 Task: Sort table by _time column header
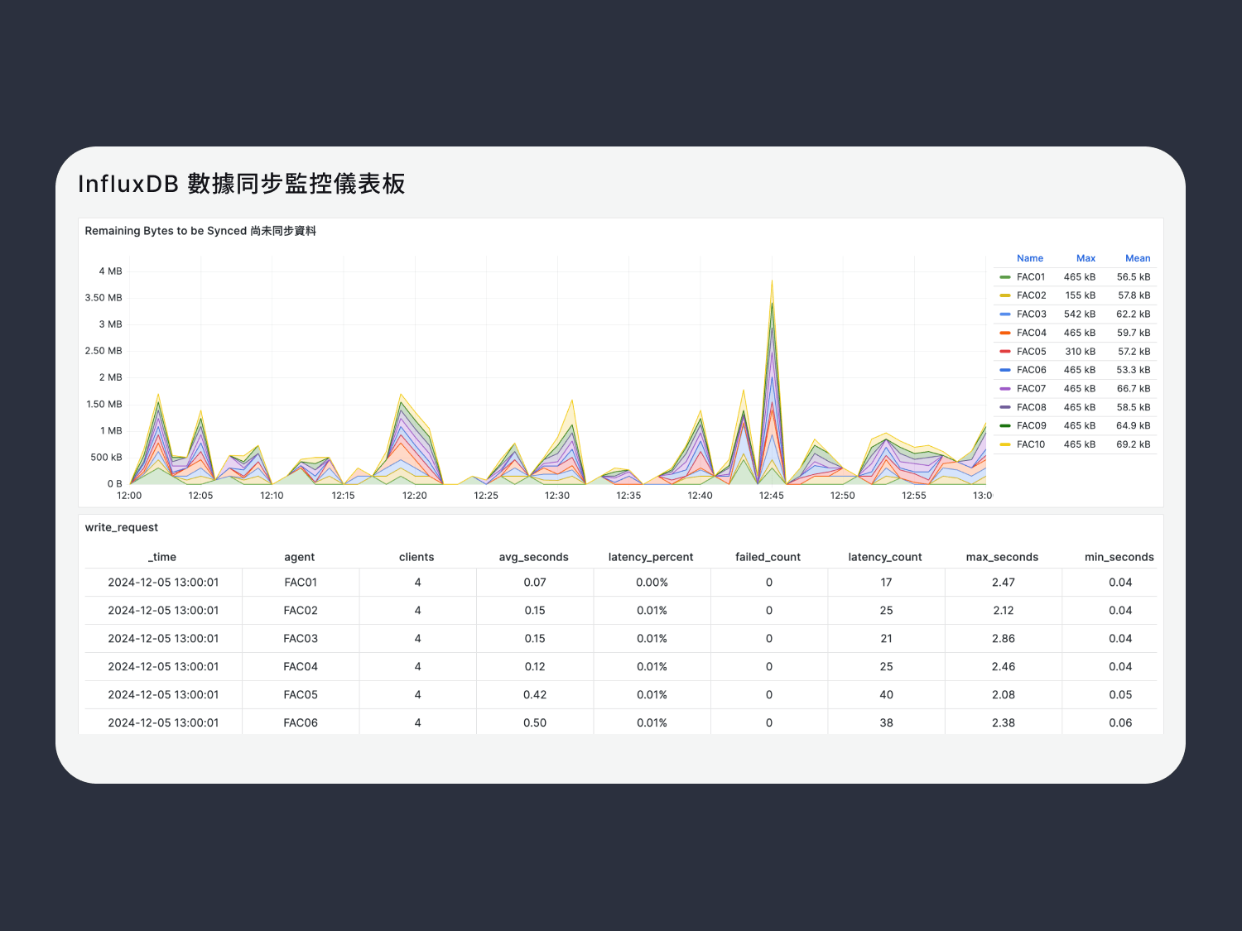coord(162,557)
